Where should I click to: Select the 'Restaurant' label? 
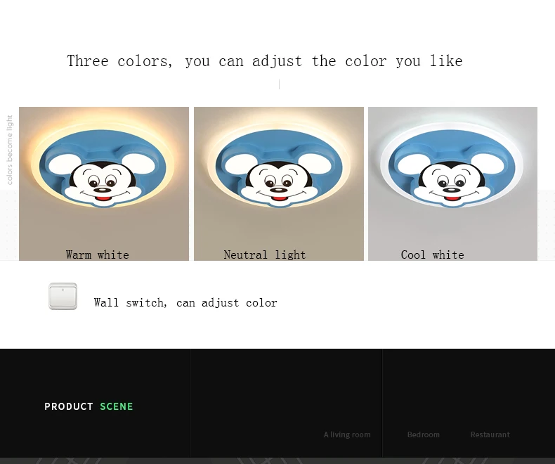tap(490, 434)
